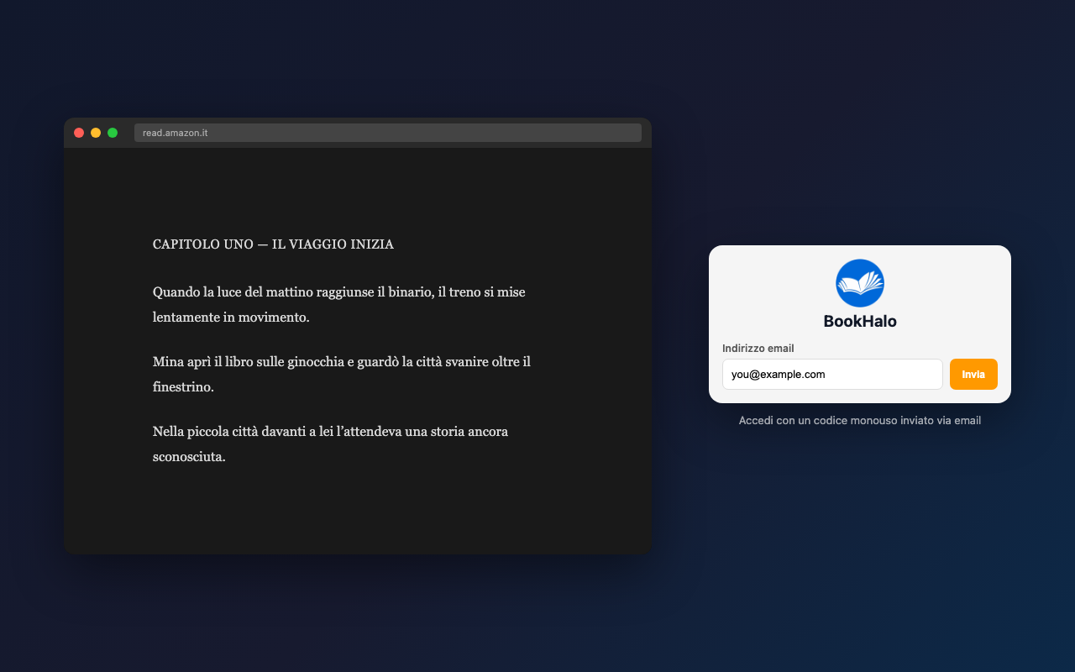This screenshot has height=672, width=1075.
Task: Click the Invia button
Action: tap(973, 375)
